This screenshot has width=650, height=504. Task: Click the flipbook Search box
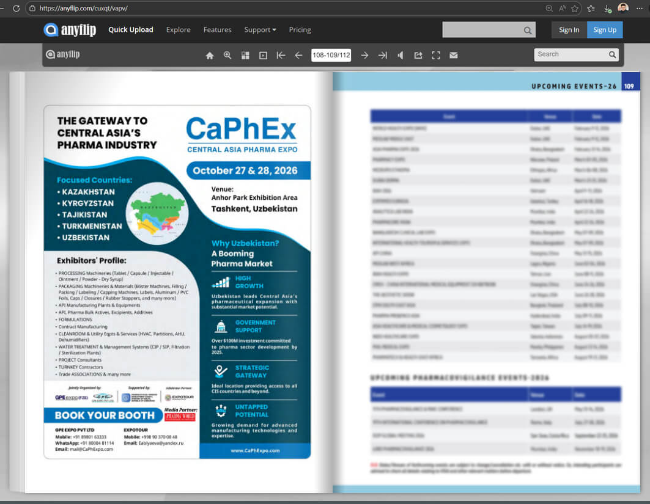pyautogui.click(x=571, y=54)
